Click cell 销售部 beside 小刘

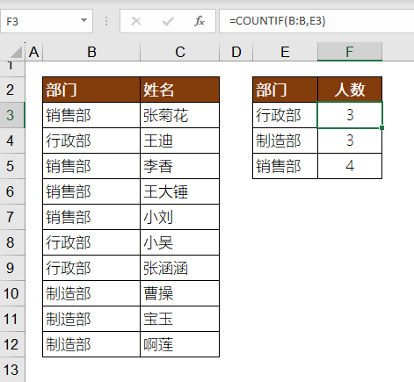tap(91, 217)
